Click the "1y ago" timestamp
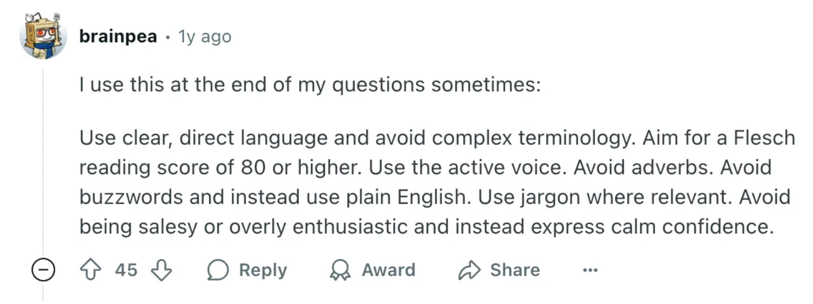Viewport: 813px width, 304px height. (205, 36)
